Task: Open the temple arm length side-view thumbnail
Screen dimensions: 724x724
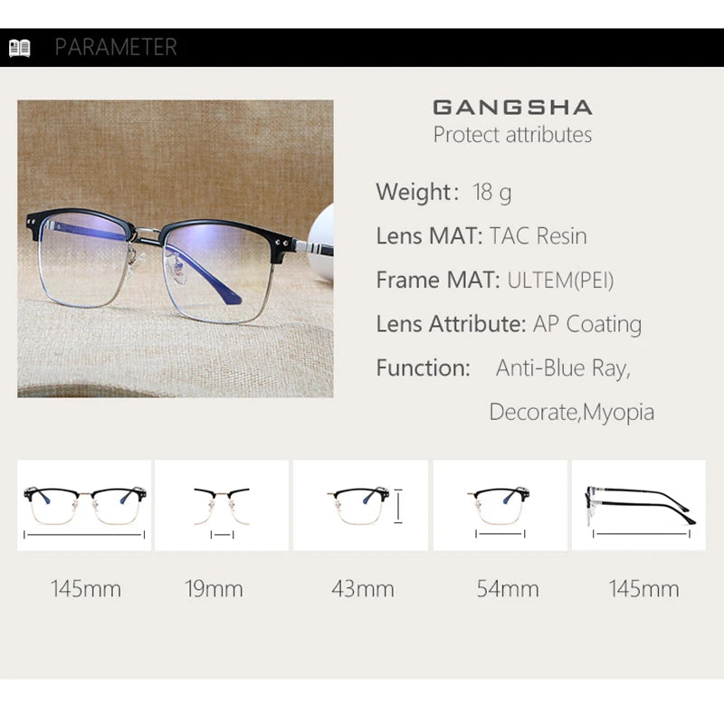Action: (639, 505)
